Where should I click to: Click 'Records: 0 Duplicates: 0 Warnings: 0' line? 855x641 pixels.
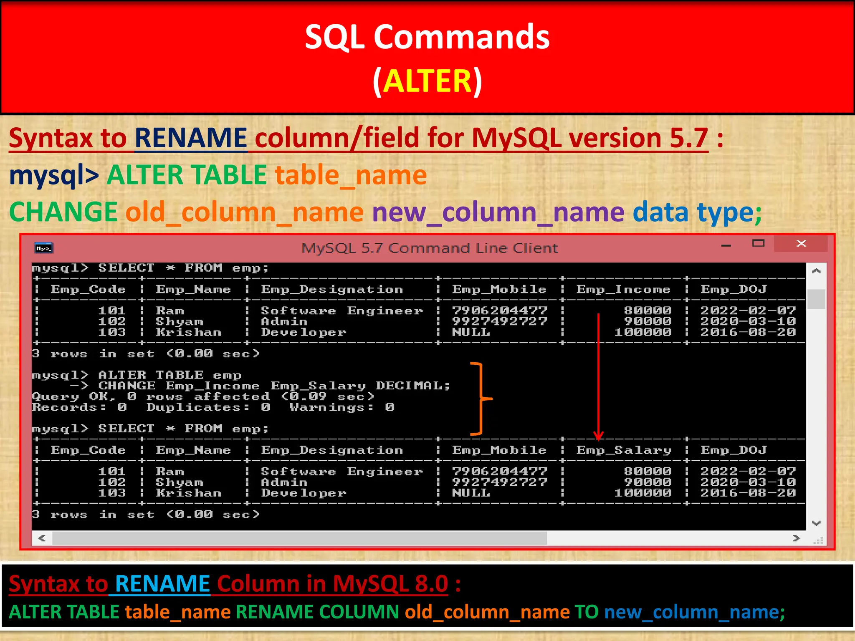pyautogui.click(x=213, y=407)
